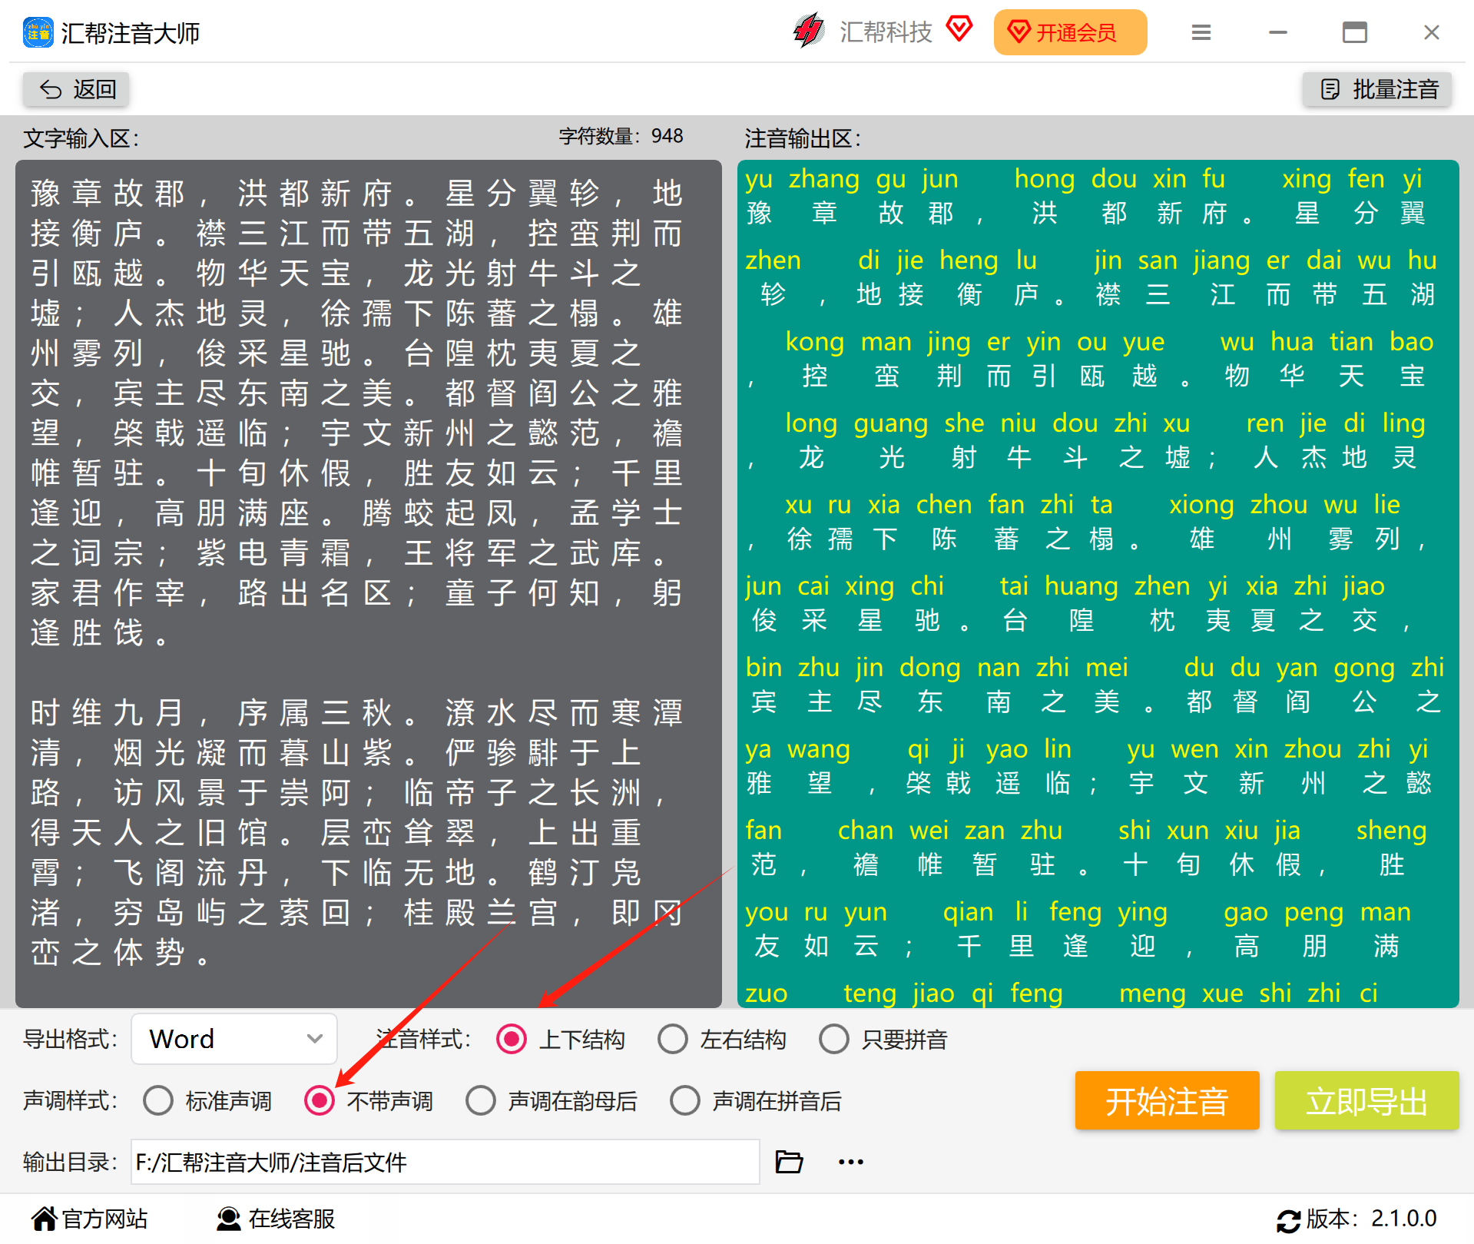Click inside the 注音输出区 green output area
Image resolution: width=1474 pixels, height=1244 pixels.
tap(1098, 583)
